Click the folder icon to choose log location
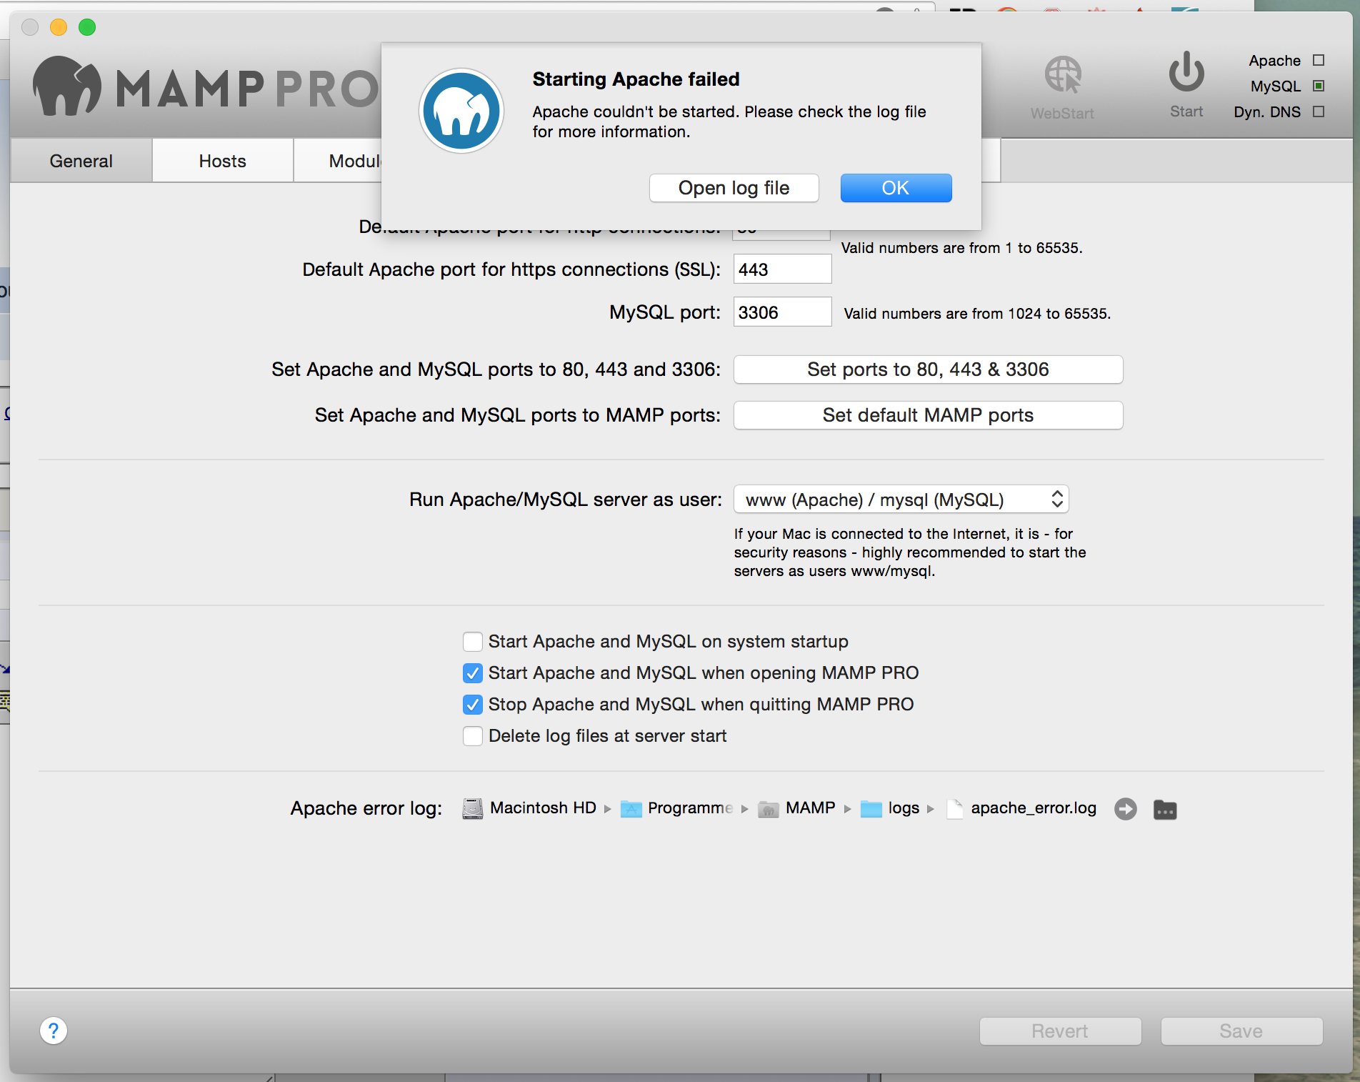 tap(1165, 809)
